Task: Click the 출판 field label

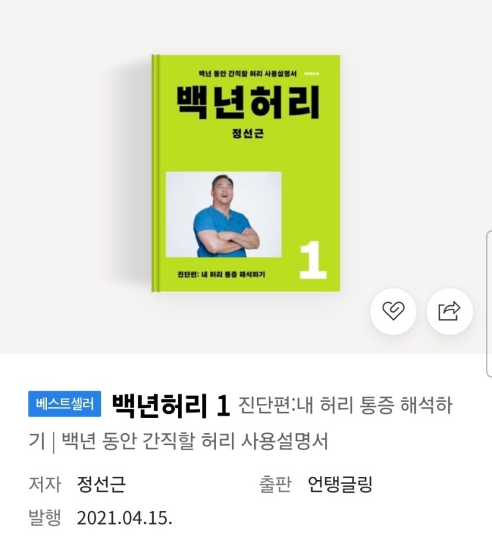Action: [x=275, y=484]
